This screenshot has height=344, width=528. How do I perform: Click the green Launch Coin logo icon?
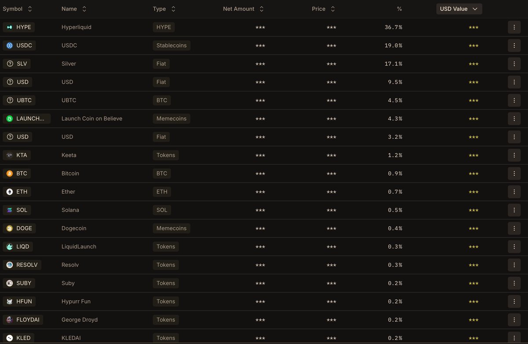coord(10,118)
